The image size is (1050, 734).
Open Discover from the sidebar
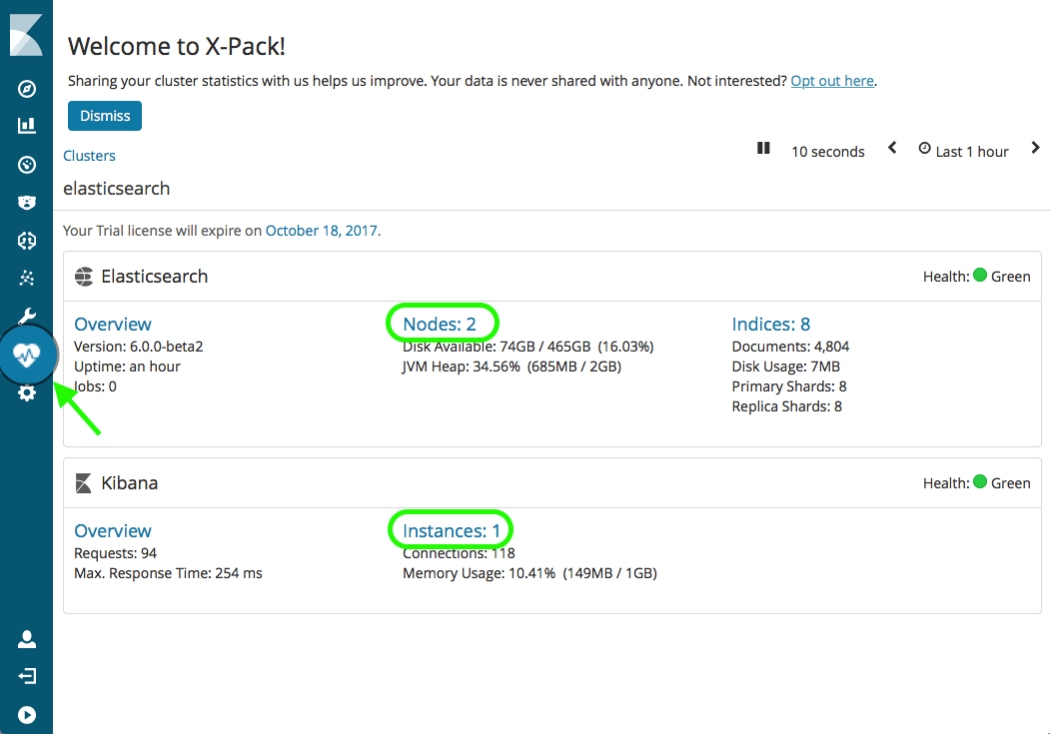point(27,88)
